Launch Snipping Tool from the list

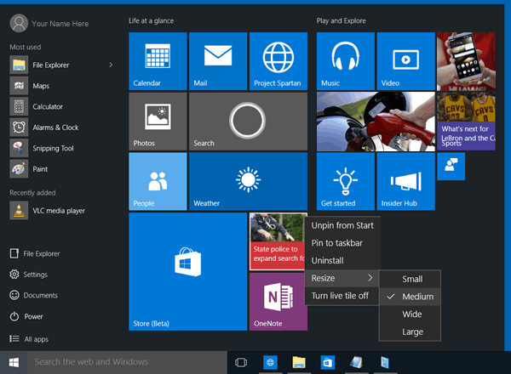pyautogui.click(x=53, y=148)
